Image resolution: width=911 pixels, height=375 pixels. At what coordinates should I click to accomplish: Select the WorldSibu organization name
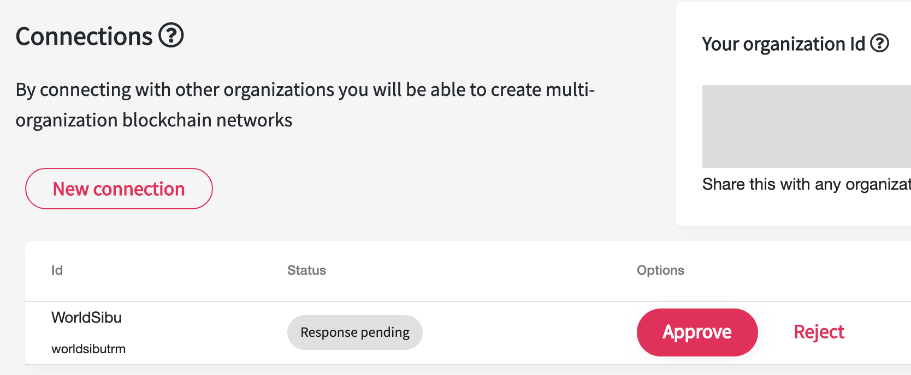pos(86,317)
